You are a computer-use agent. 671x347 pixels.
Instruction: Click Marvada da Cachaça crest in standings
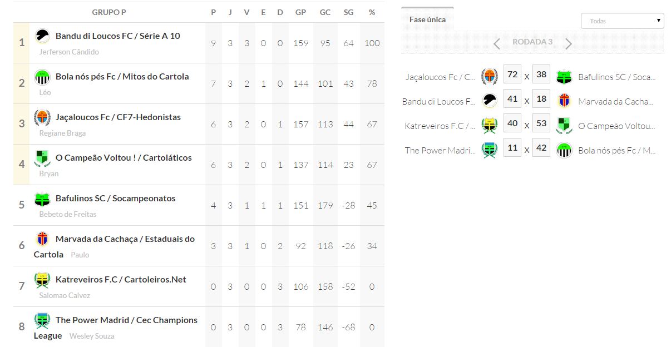[x=42, y=239]
